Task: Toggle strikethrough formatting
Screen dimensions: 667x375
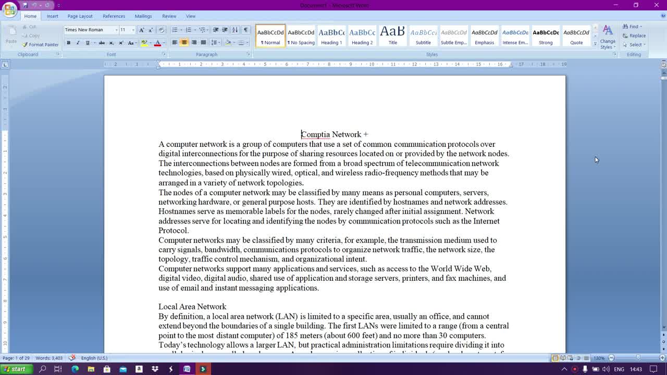Action: coord(102,43)
